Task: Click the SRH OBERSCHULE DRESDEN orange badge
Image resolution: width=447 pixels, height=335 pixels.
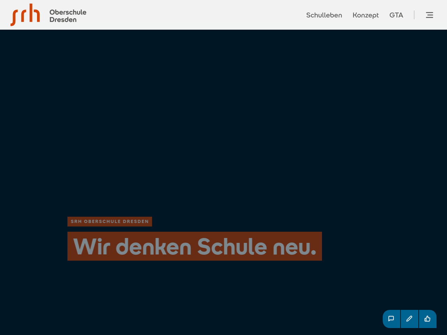Action: (x=109, y=222)
